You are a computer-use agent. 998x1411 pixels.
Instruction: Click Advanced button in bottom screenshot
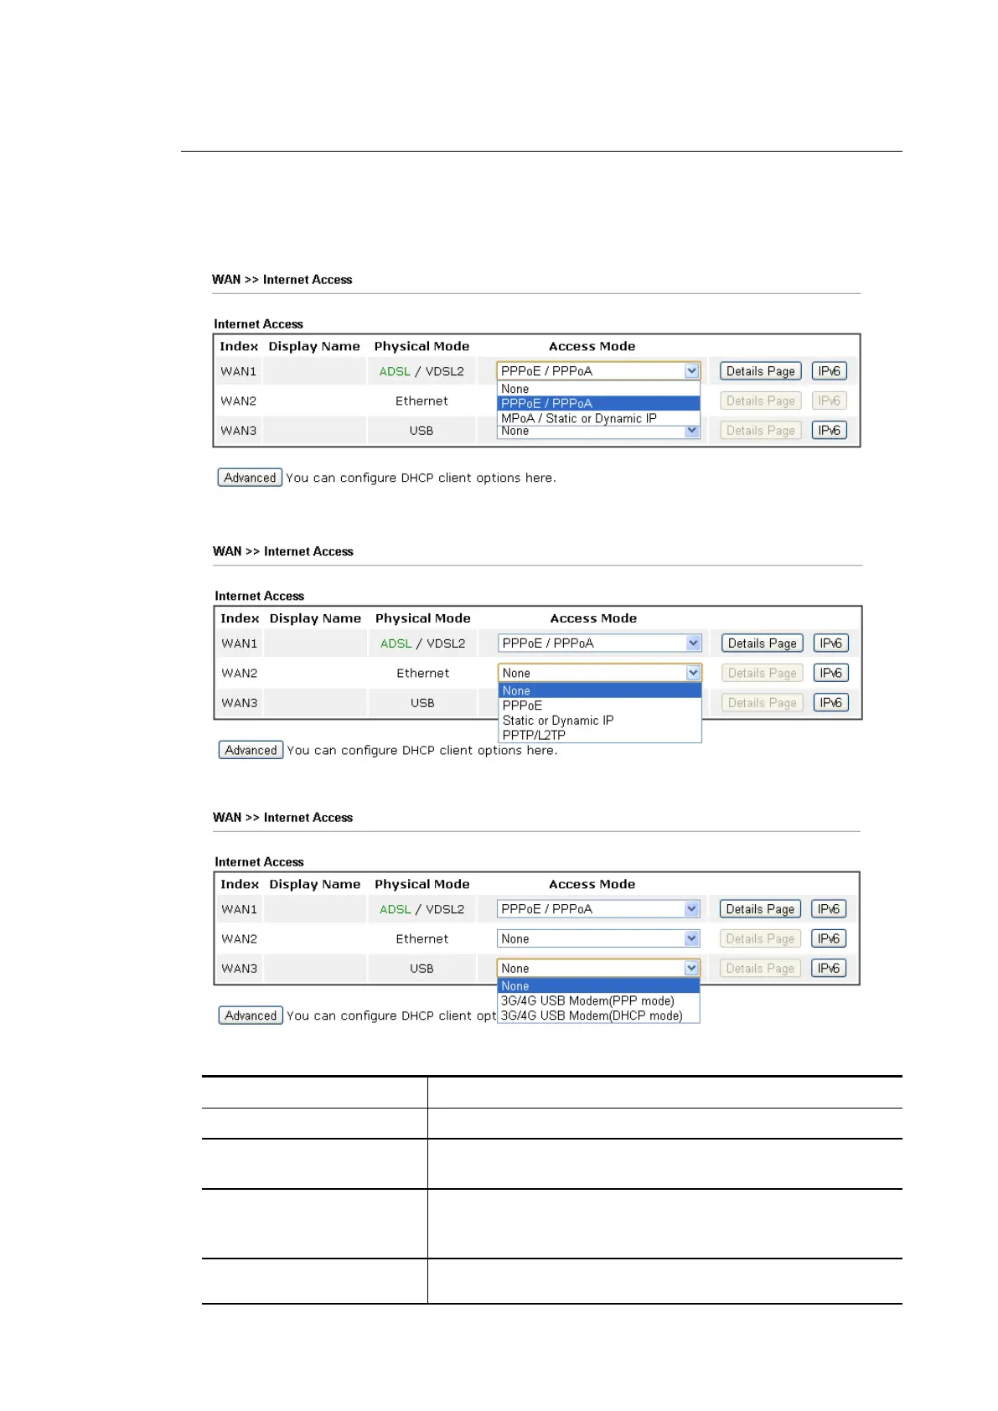coord(251,1016)
